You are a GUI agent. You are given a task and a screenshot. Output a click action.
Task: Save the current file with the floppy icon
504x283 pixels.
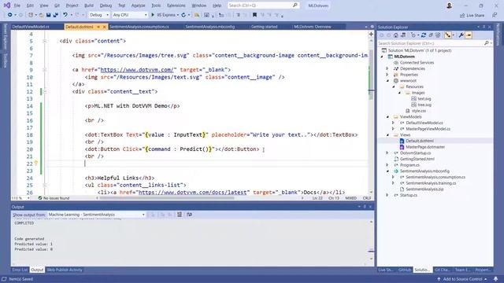pos(48,15)
